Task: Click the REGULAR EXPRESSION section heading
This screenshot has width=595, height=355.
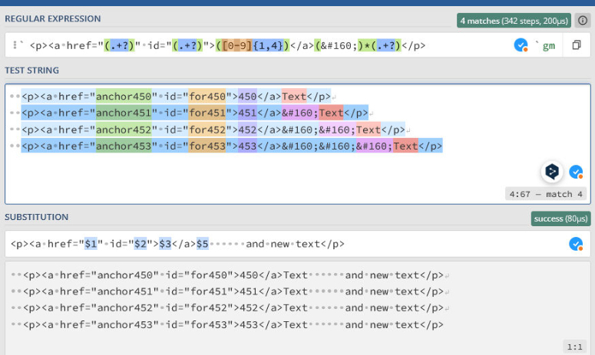Action: pyautogui.click(x=52, y=18)
